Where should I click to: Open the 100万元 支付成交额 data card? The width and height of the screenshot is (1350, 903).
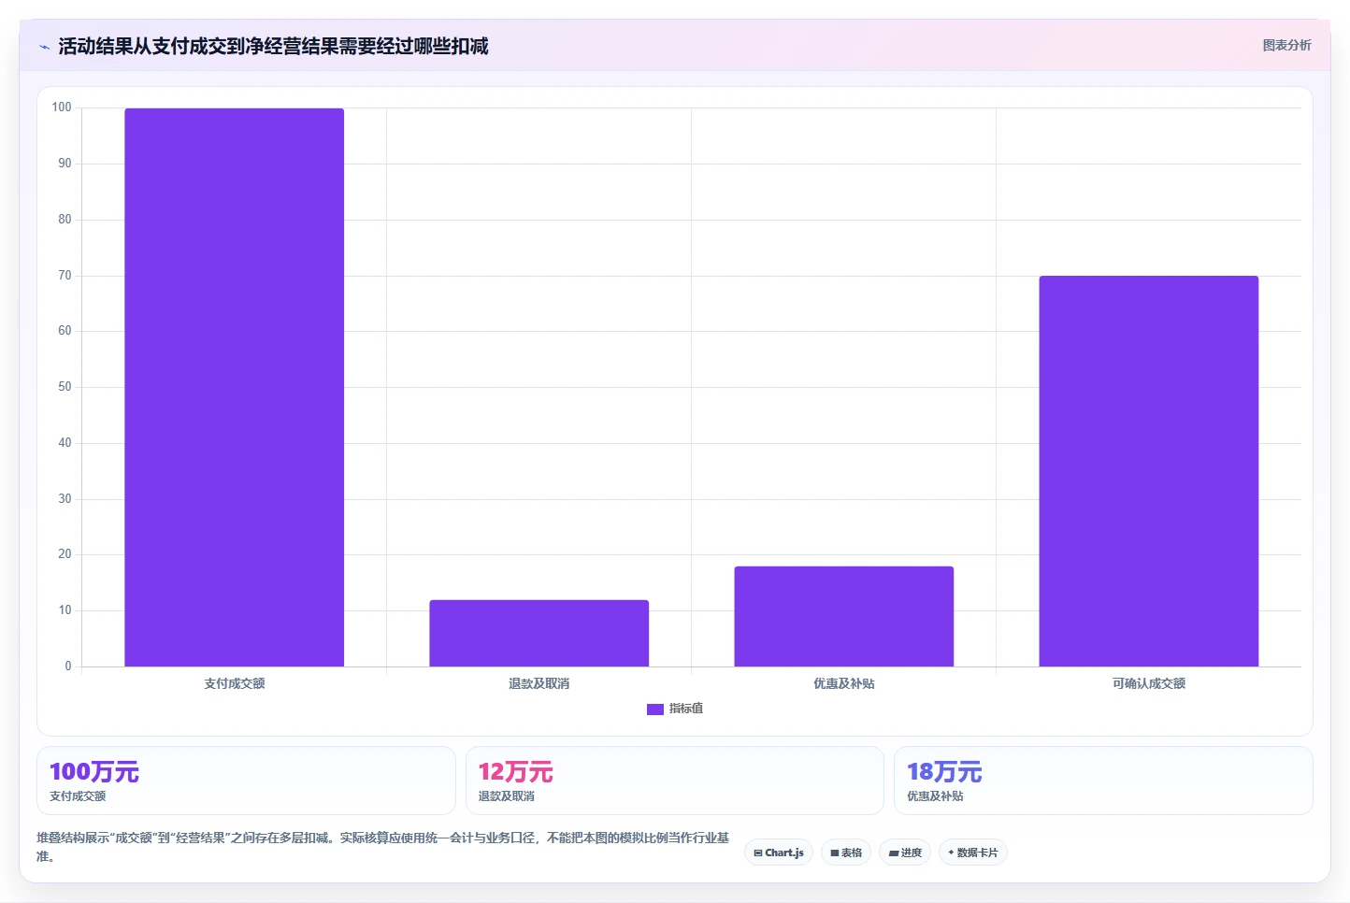(246, 781)
